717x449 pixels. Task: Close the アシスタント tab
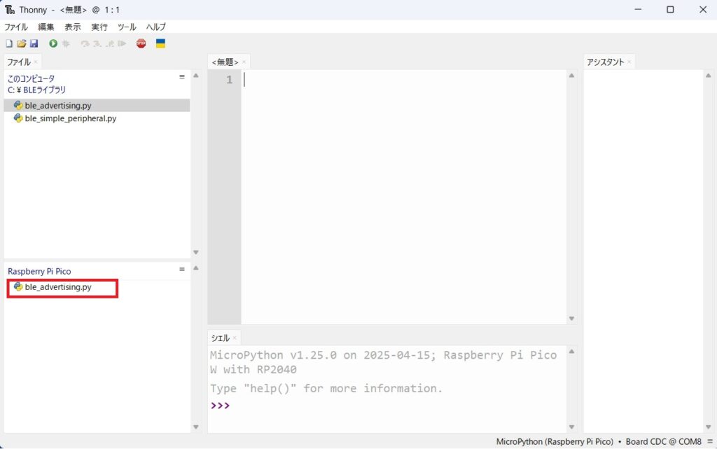[629, 62]
